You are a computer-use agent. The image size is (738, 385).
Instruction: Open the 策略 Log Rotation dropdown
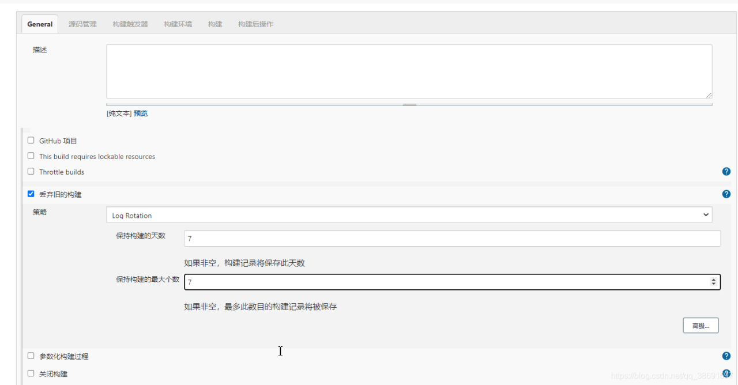[409, 215]
